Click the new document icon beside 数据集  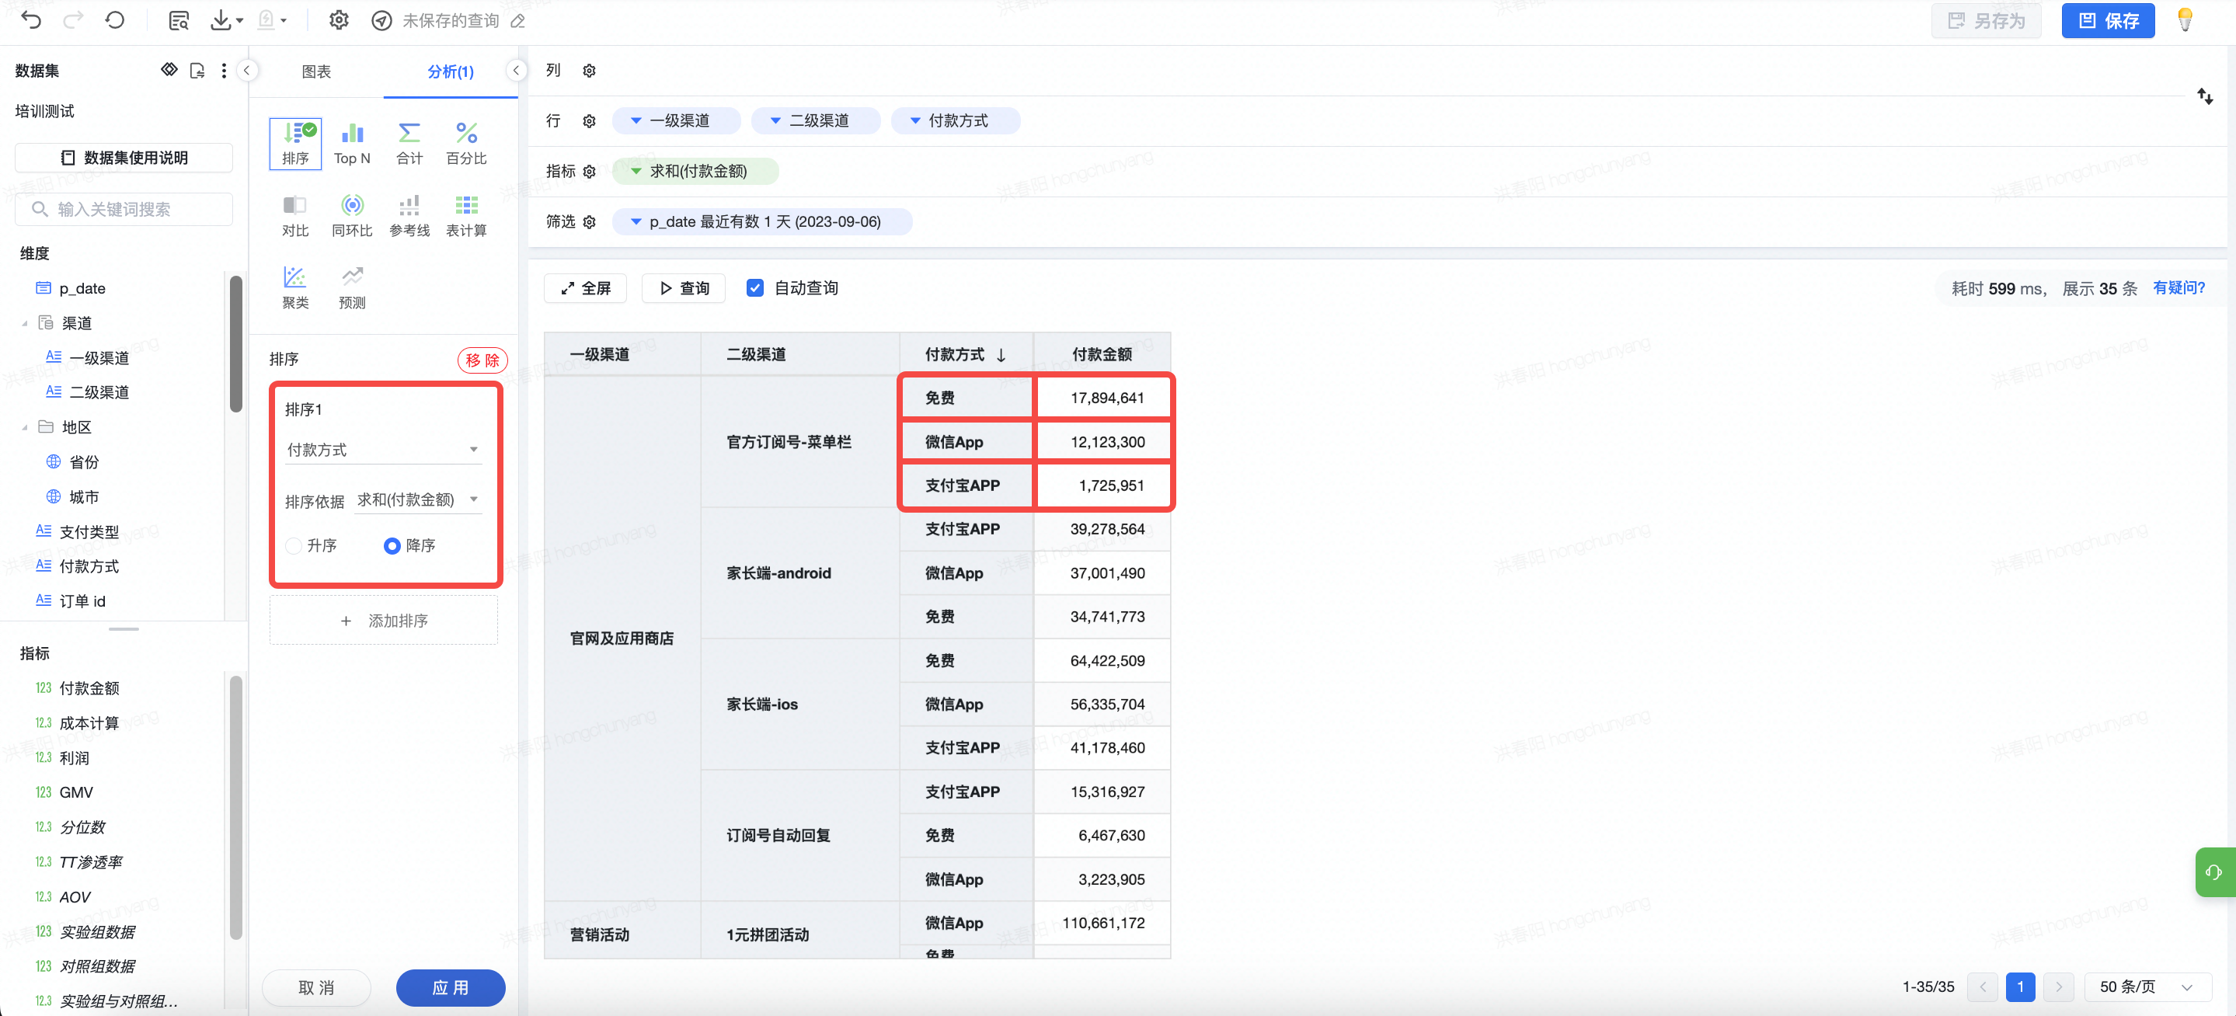pyautogui.click(x=197, y=71)
